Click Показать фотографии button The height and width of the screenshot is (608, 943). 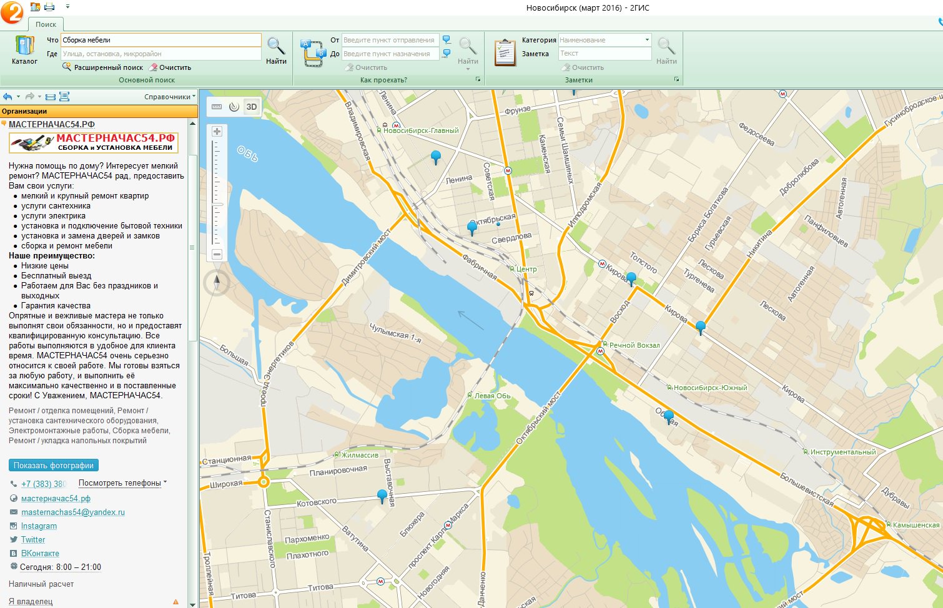point(54,465)
